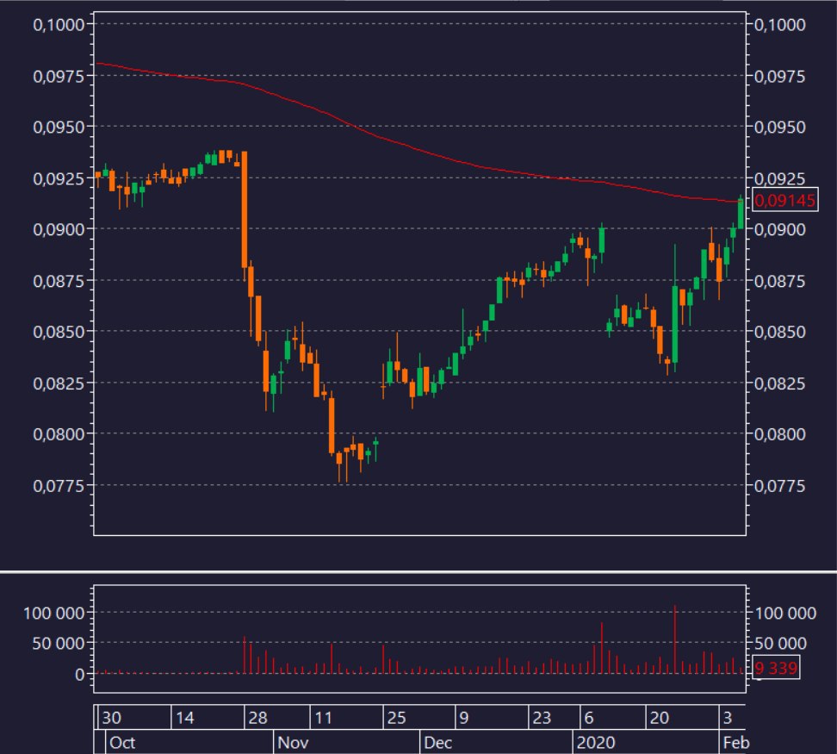837x754 pixels.
Task: Click 0,0825 on the left price axis
Action: point(59,383)
